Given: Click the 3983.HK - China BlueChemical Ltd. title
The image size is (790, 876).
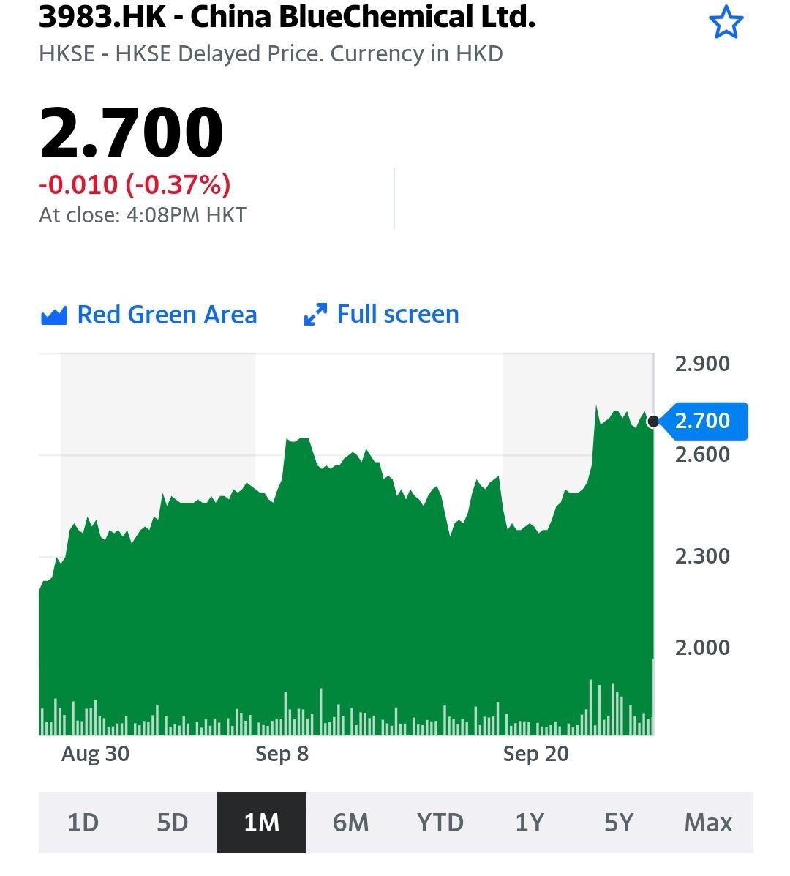Looking at the screenshot, I should click(x=287, y=17).
